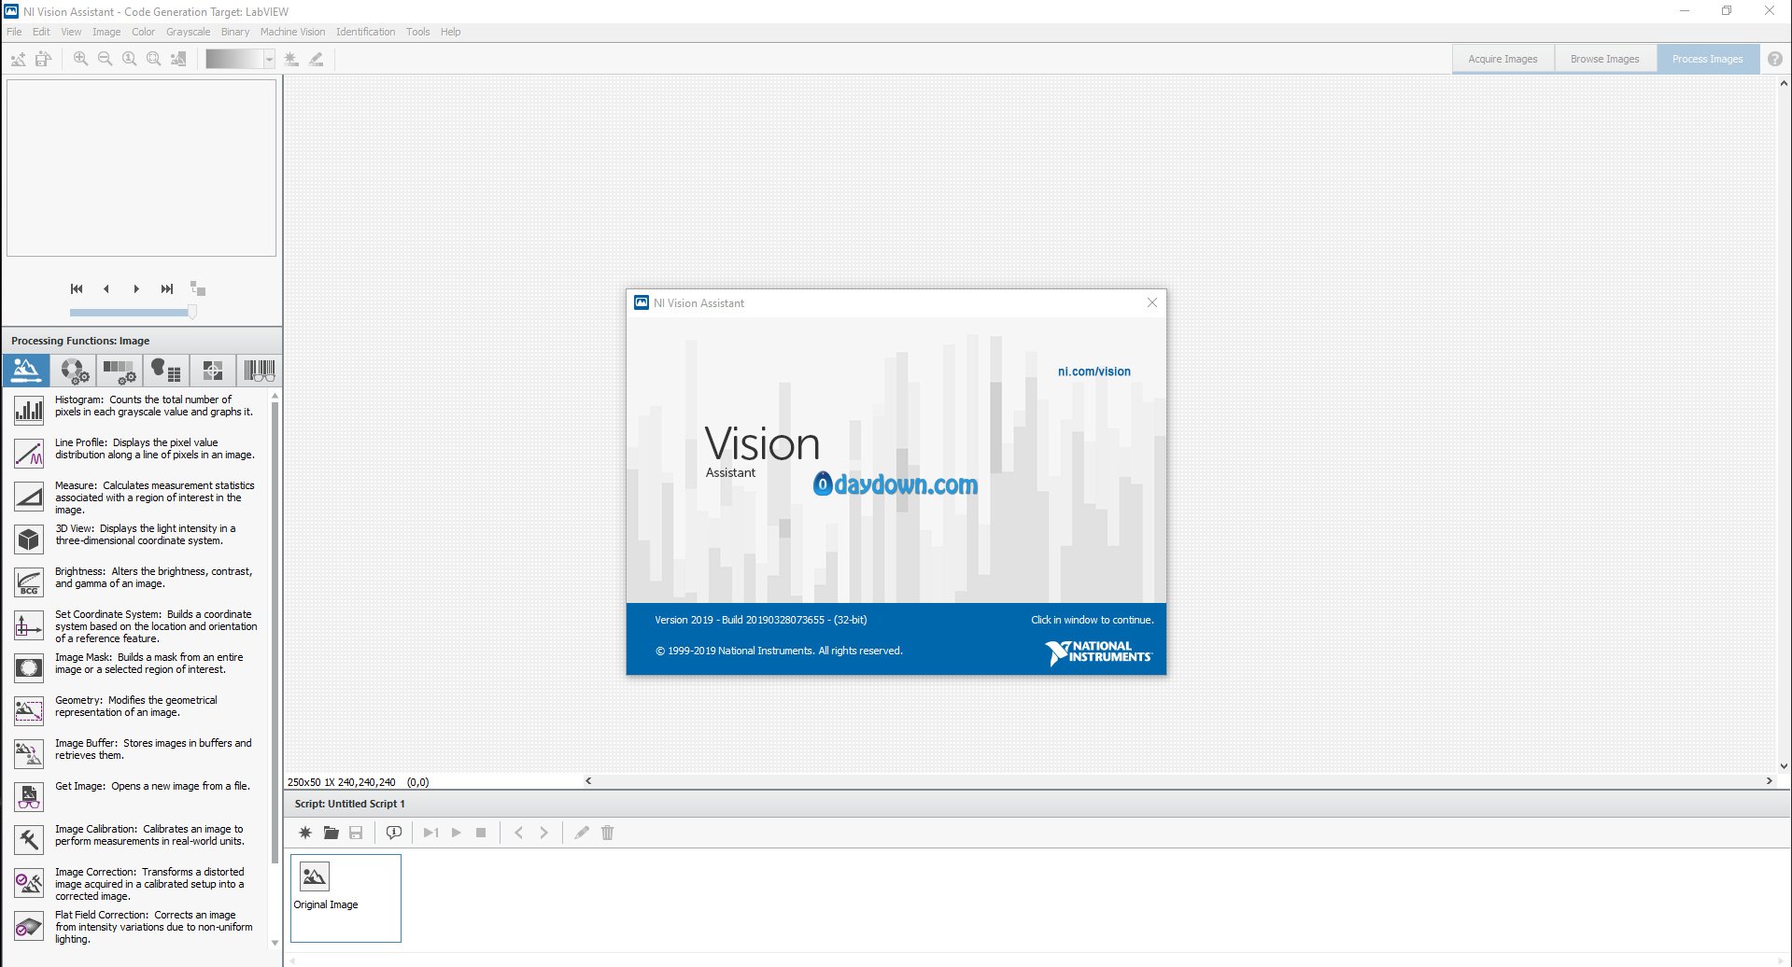Switch to the Process Images tab
Screen dimensions: 1792x967
[x=1707, y=59]
